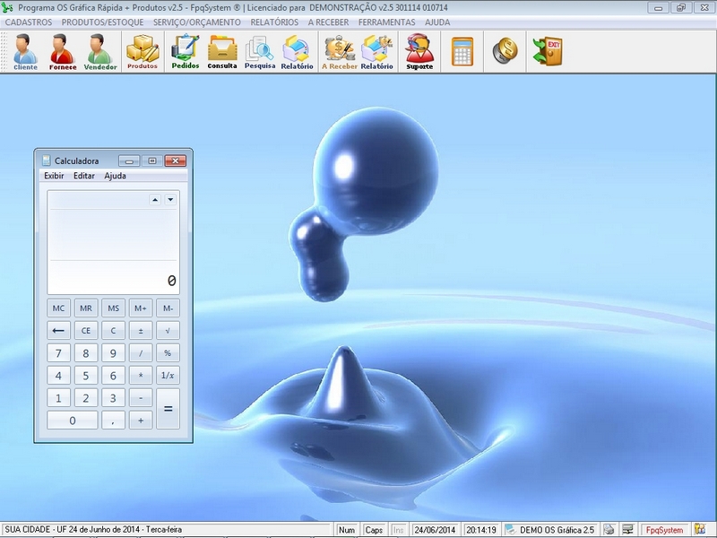Click the rightmost status bar icon
Viewport: 717px width, 538px height.
pos(700,529)
